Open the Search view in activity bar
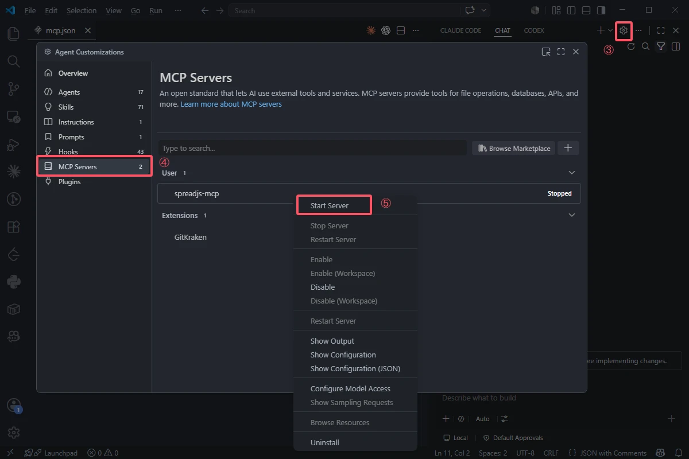This screenshot has height=459, width=689. [x=13, y=61]
